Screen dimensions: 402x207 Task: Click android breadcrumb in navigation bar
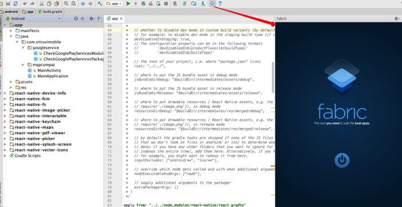point(9,12)
